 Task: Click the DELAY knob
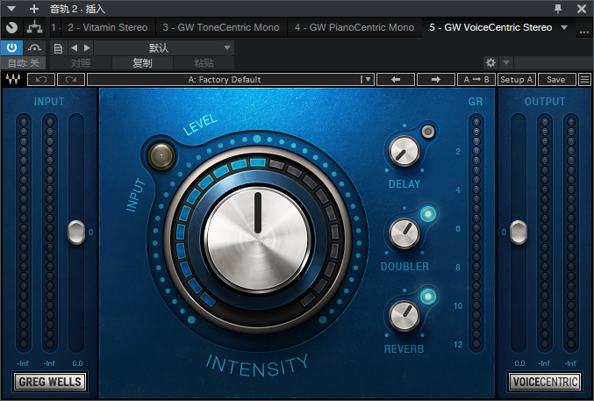(x=404, y=151)
